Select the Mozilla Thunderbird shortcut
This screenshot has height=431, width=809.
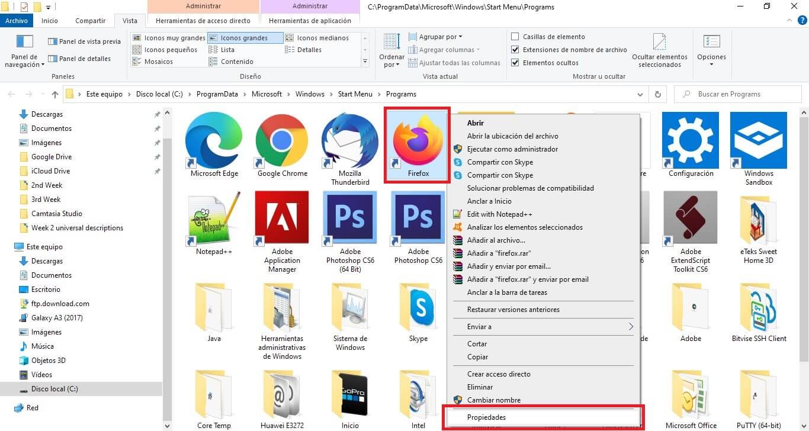click(350, 141)
